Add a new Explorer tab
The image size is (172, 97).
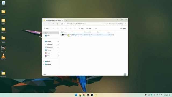66,20
